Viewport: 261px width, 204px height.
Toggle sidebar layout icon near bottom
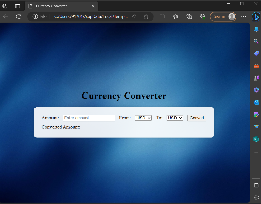coord(256,186)
